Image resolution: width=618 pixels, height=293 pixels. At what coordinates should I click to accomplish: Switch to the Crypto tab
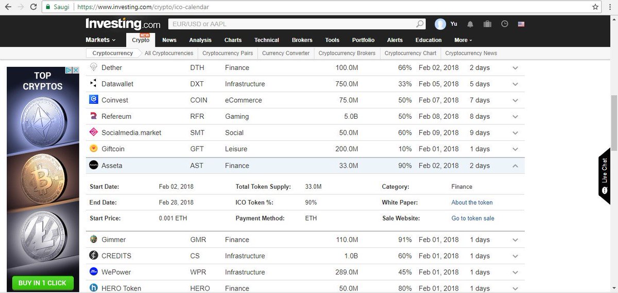tap(141, 40)
